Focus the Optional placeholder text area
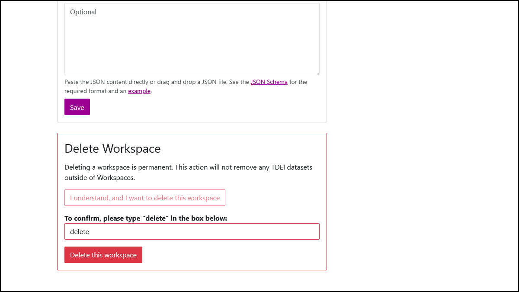 [x=192, y=39]
